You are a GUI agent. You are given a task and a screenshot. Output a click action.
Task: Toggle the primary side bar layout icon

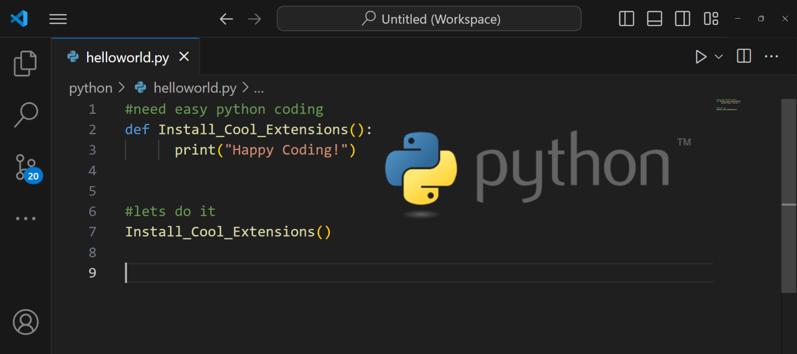[x=627, y=19]
